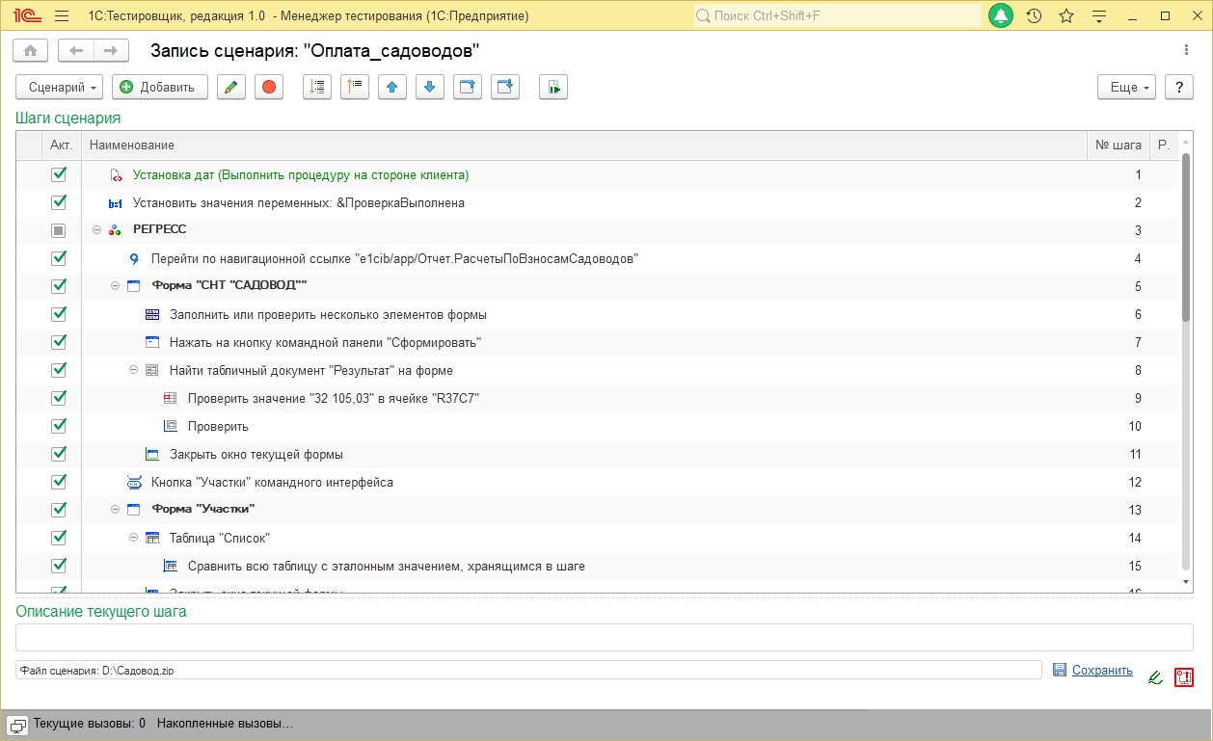Open the current calls monitor icon

click(17, 724)
